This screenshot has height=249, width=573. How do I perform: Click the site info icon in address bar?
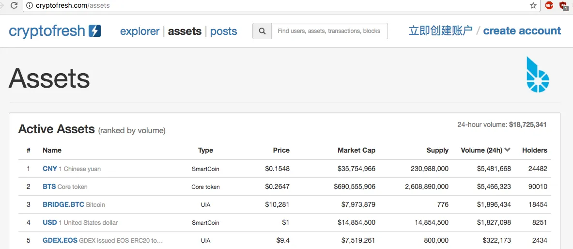pos(30,5)
